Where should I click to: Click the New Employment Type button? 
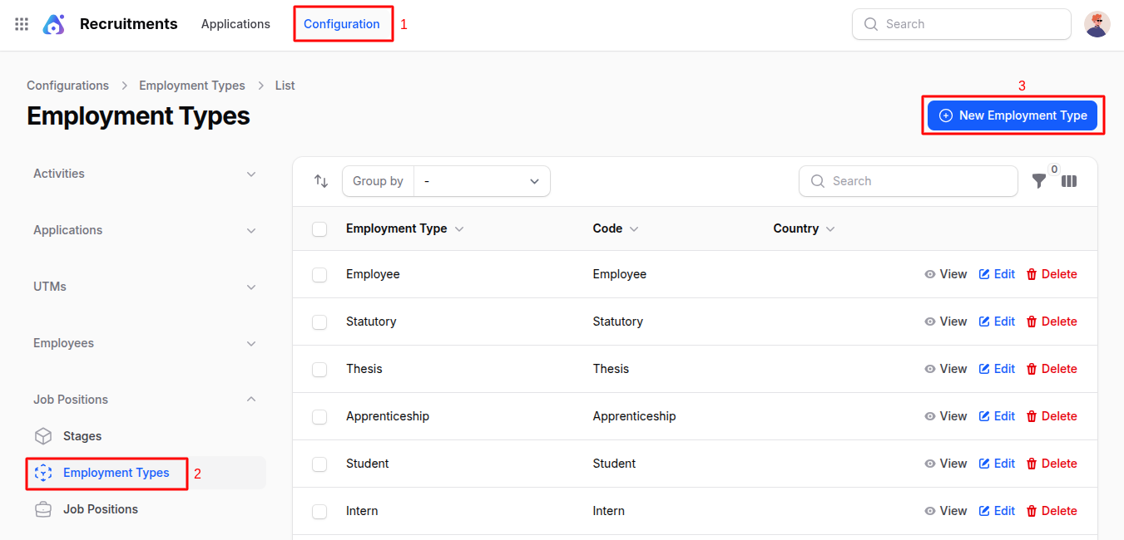point(1013,115)
